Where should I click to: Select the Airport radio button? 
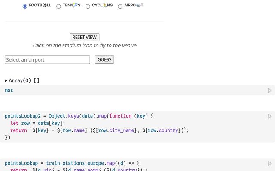(x=120, y=6)
